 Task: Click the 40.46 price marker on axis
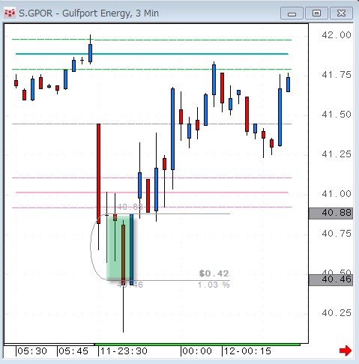331,280
